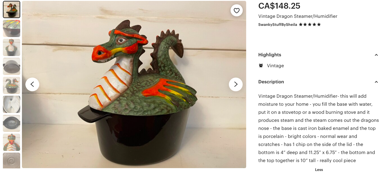Screen dimensions: 385x175
Task: Click the Vintage Dragon Steamer/Humidifier title
Action: [x=298, y=16]
